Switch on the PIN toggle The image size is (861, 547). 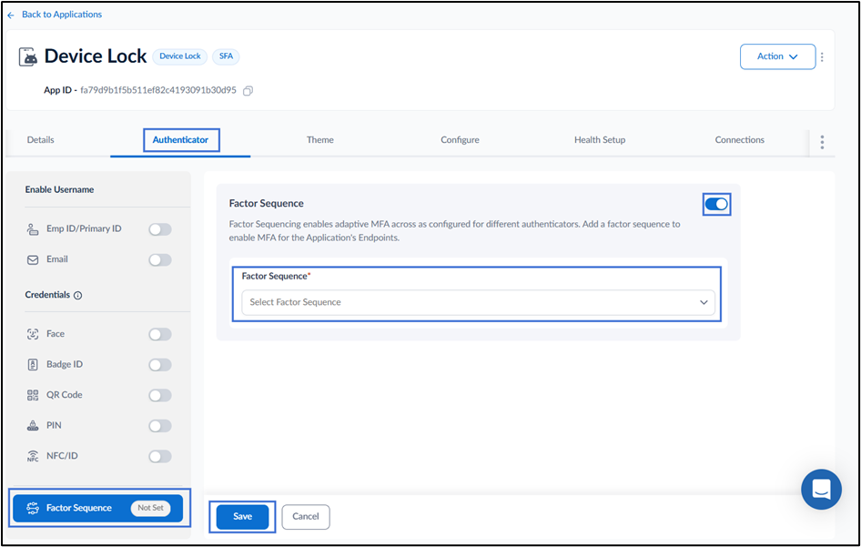point(160,426)
